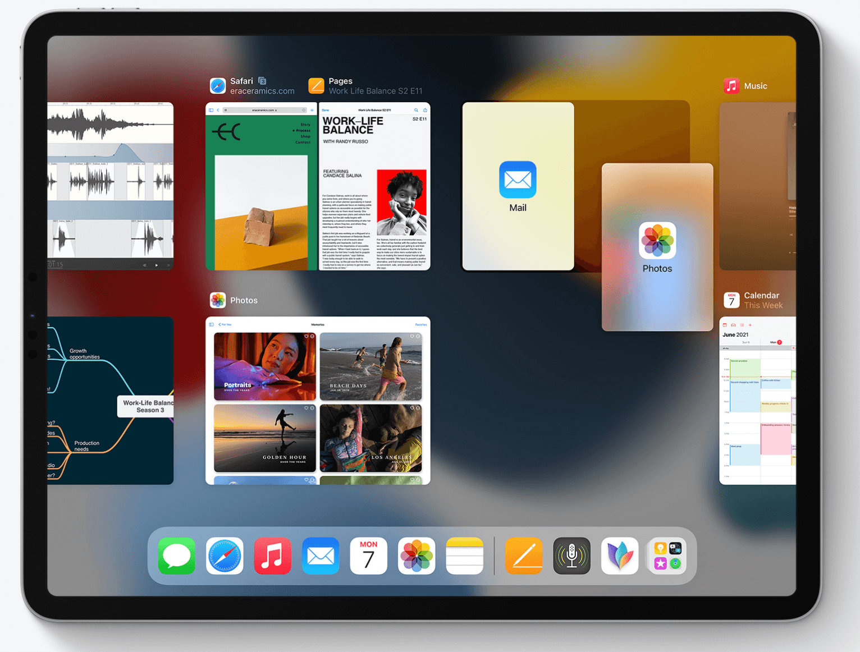The height and width of the screenshot is (652, 860).
Task: Open the Meal prep calendar event
Action: (745, 455)
